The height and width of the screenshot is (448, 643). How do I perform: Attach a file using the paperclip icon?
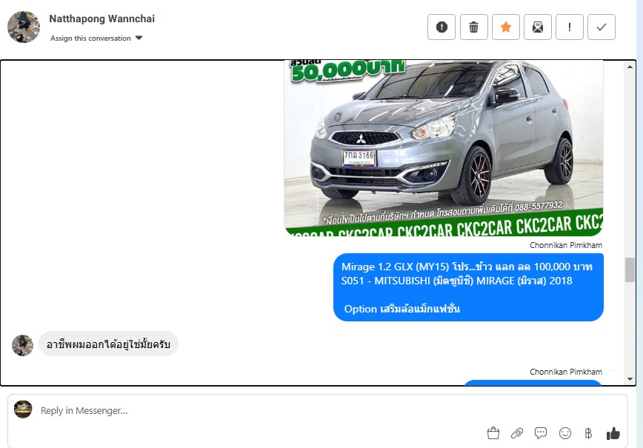click(x=517, y=433)
